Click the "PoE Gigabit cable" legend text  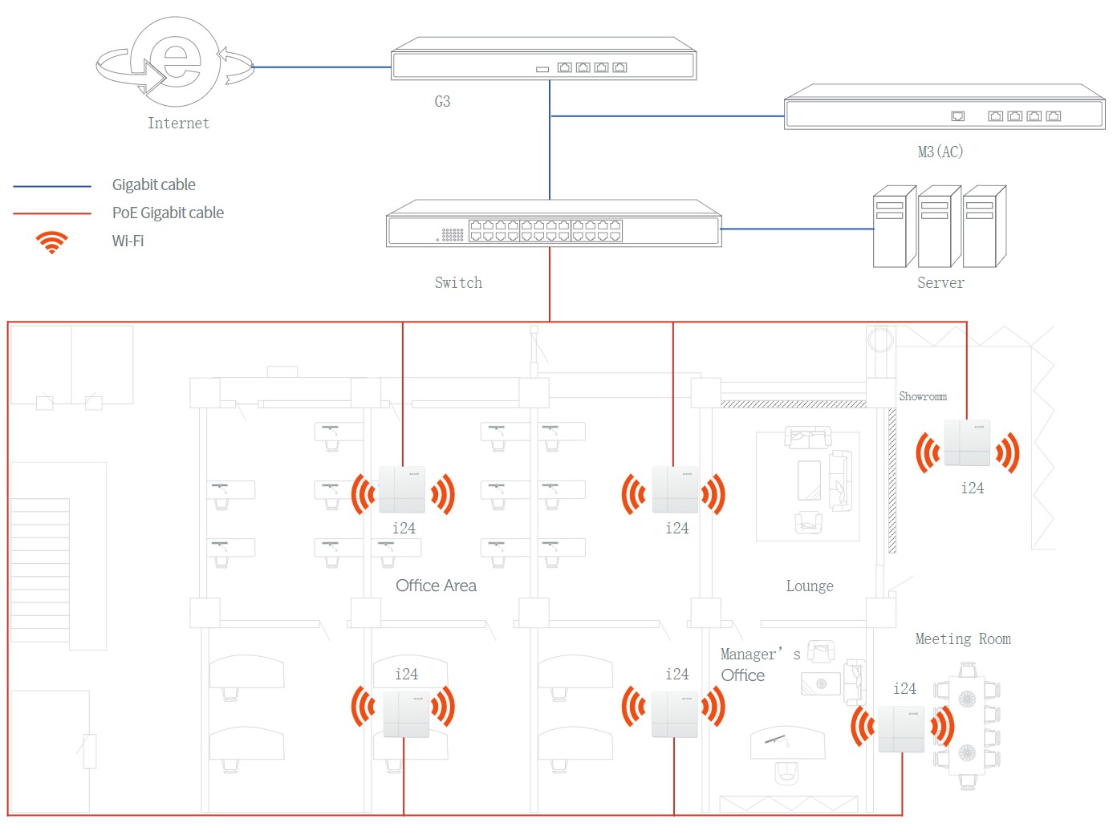(x=168, y=213)
